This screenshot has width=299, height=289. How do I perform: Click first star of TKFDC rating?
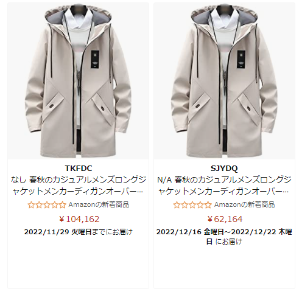31,205
